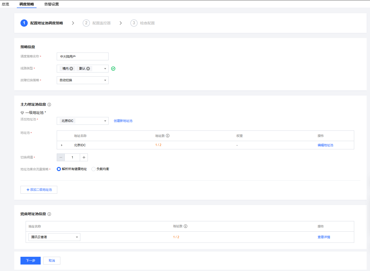Click the 切换阈值 number input
Screen dimensions: 370x271
(x=72, y=157)
